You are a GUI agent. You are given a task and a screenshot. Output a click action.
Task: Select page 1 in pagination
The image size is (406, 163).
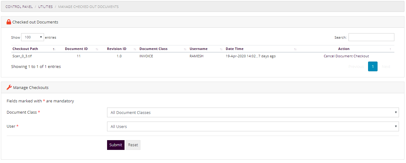click(372, 66)
